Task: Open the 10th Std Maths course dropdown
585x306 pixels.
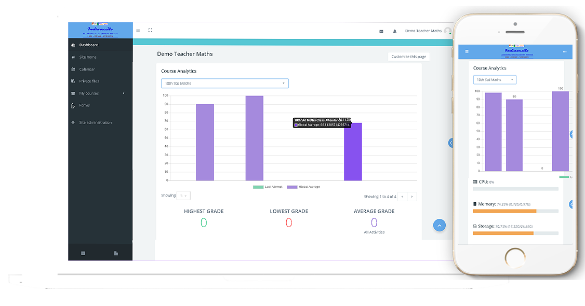Action: (224, 83)
